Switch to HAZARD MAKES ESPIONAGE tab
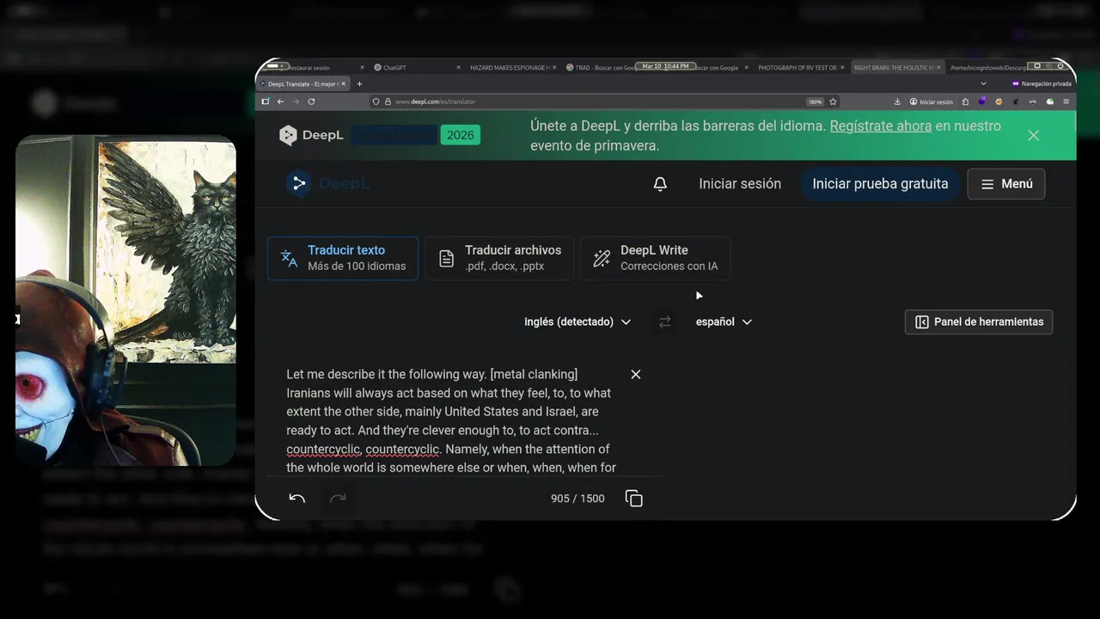Image resolution: width=1100 pixels, height=619 pixels. pos(514,67)
